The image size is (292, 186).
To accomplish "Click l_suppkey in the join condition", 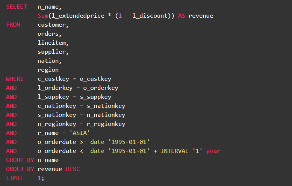I will coord(53,97).
